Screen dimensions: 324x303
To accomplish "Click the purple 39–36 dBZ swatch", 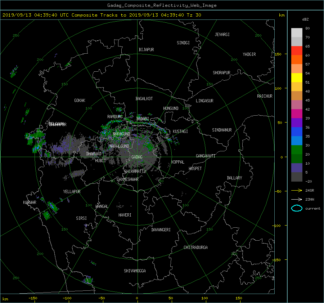I will click(x=297, y=123).
